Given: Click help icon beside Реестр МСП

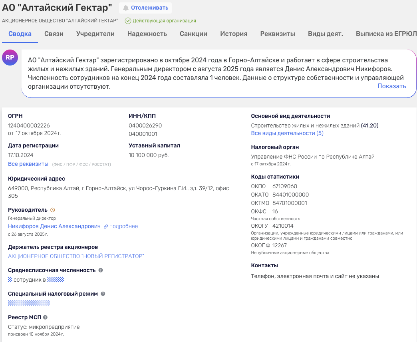Looking at the screenshot, I should point(45,317).
